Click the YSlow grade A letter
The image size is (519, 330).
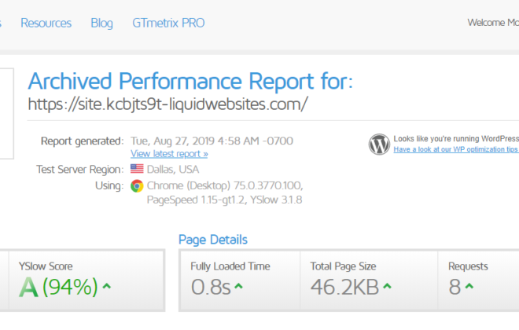pos(28,287)
